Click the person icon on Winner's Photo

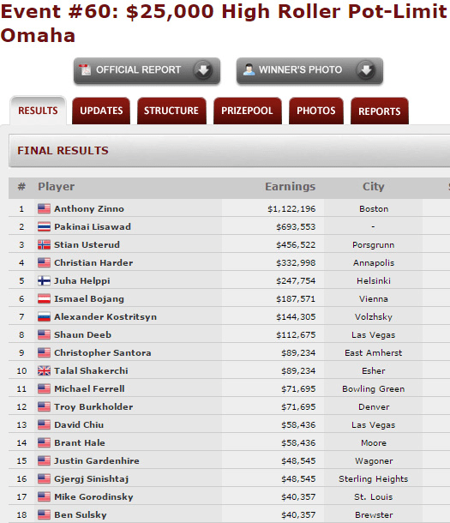249,69
